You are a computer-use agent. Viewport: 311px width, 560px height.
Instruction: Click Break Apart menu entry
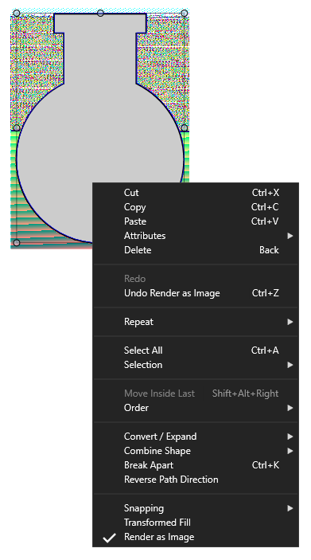point(196,465)
